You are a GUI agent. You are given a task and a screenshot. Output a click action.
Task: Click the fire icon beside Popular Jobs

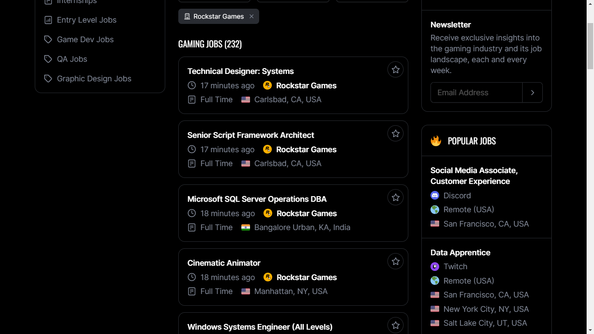[436, 140]
